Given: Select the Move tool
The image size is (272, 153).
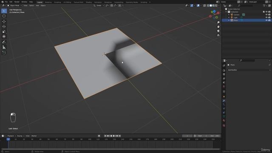Looking at the screenshot, I should [x=4, y=22].
